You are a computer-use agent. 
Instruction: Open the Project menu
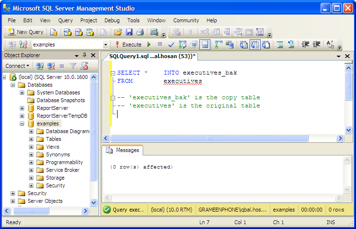click(89, 20)
